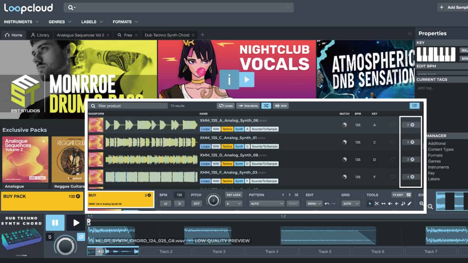This screenshot has height=263, width=468.
Task: Click the Pitch control knob
Action: tap(214, 200)
